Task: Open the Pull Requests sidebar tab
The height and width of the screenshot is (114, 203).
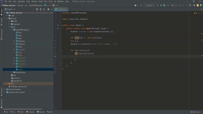Action: pos(1,34)
